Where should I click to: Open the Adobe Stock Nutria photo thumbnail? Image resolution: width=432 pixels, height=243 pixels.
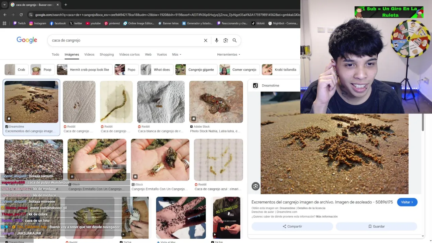pos(216,102)
